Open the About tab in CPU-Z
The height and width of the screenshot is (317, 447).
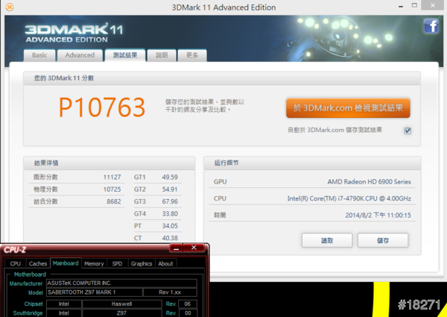click(165, 263)
